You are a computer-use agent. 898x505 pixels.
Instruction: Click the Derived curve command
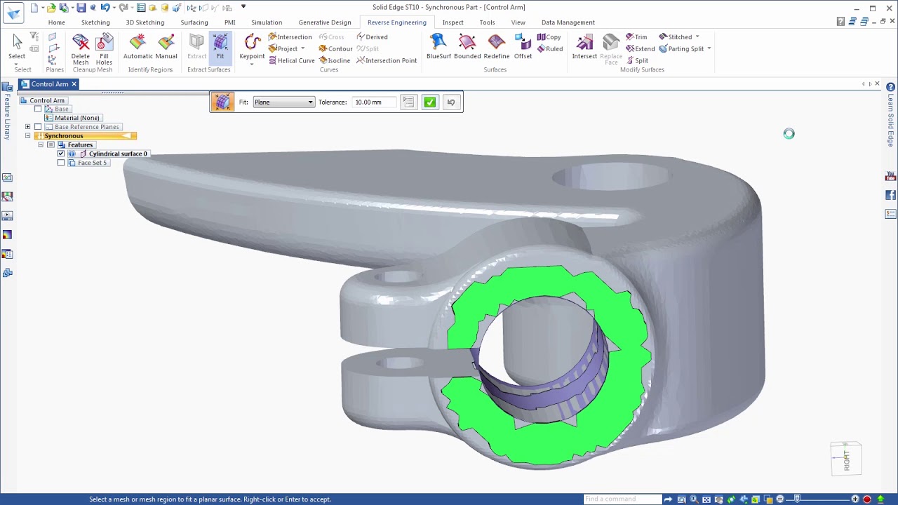pos(372,36)
